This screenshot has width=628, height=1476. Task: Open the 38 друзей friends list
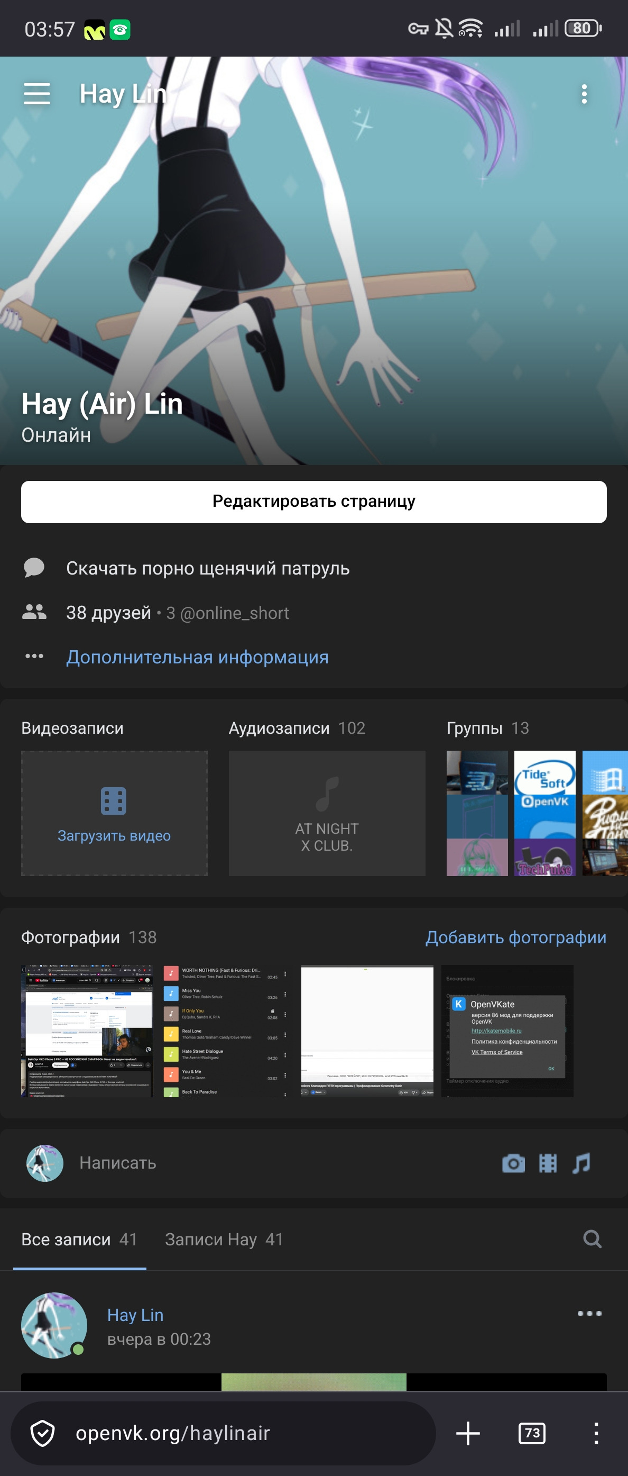point(109,613)
